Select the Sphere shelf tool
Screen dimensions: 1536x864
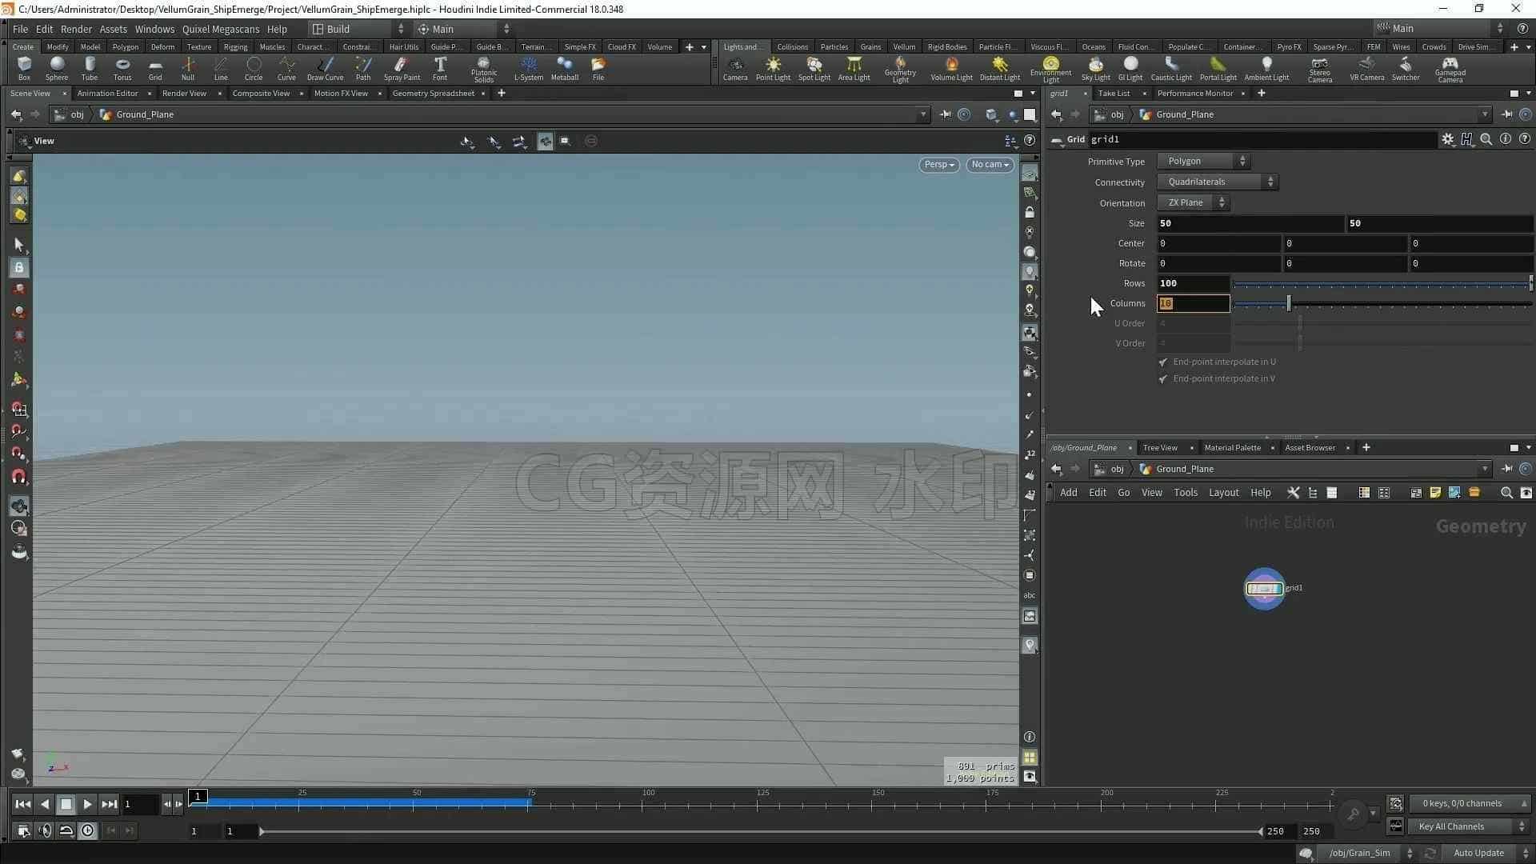pos(57,68)
